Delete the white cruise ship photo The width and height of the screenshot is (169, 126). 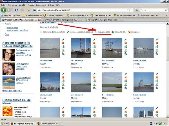(x=157, y=43)
